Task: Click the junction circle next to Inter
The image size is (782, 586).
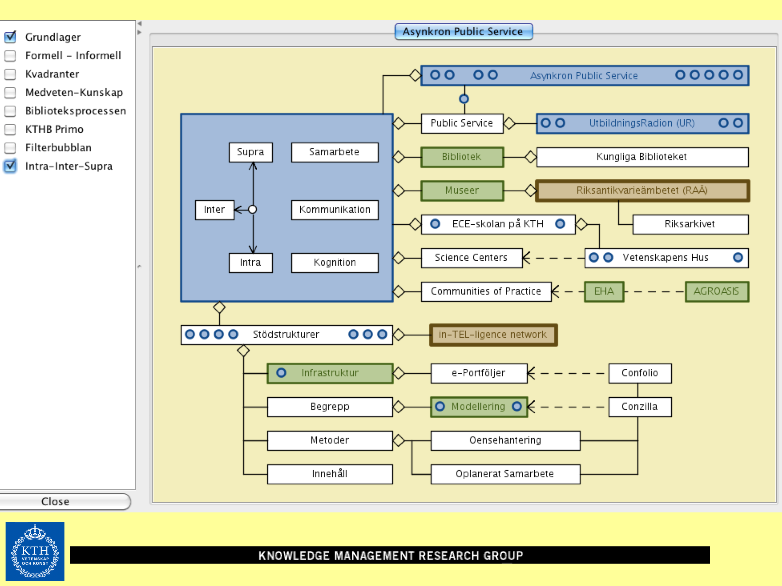Action: coord(252,210)
